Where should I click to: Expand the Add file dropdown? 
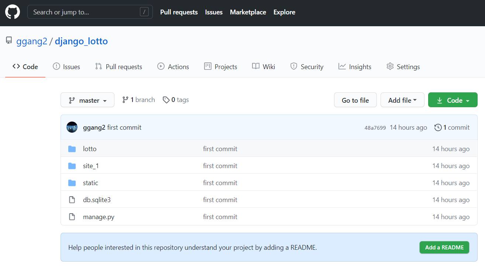(402, 100)
